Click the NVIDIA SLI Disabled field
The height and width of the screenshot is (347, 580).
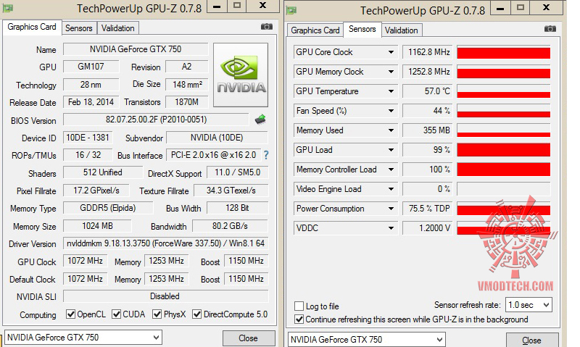[165, 296]
